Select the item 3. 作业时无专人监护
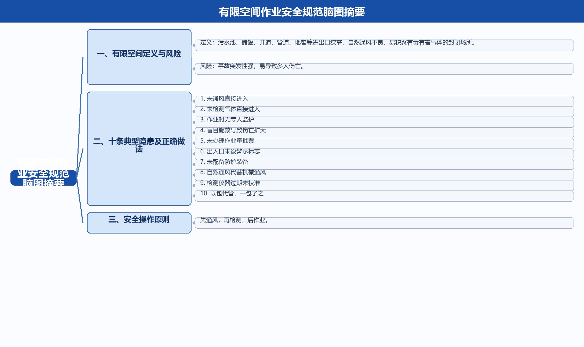The image size is (584, 347). (x=384, y=122)
